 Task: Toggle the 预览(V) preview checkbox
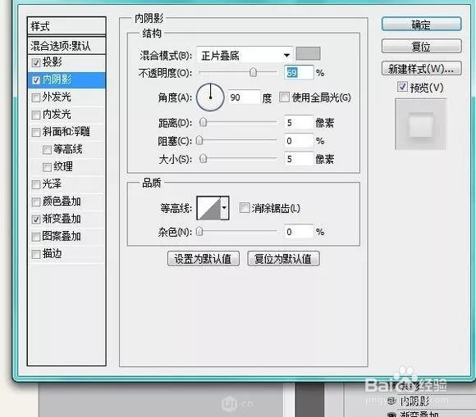point(402,87)
